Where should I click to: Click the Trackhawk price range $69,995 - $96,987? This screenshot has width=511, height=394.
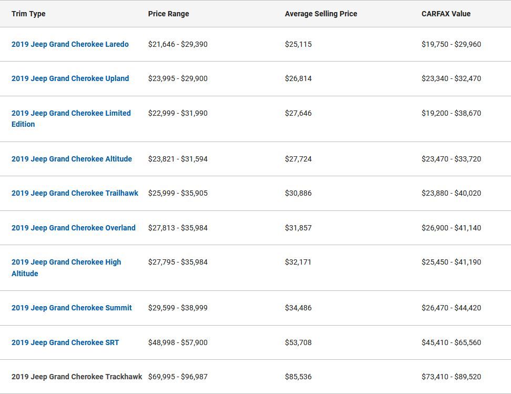(178, 377)
